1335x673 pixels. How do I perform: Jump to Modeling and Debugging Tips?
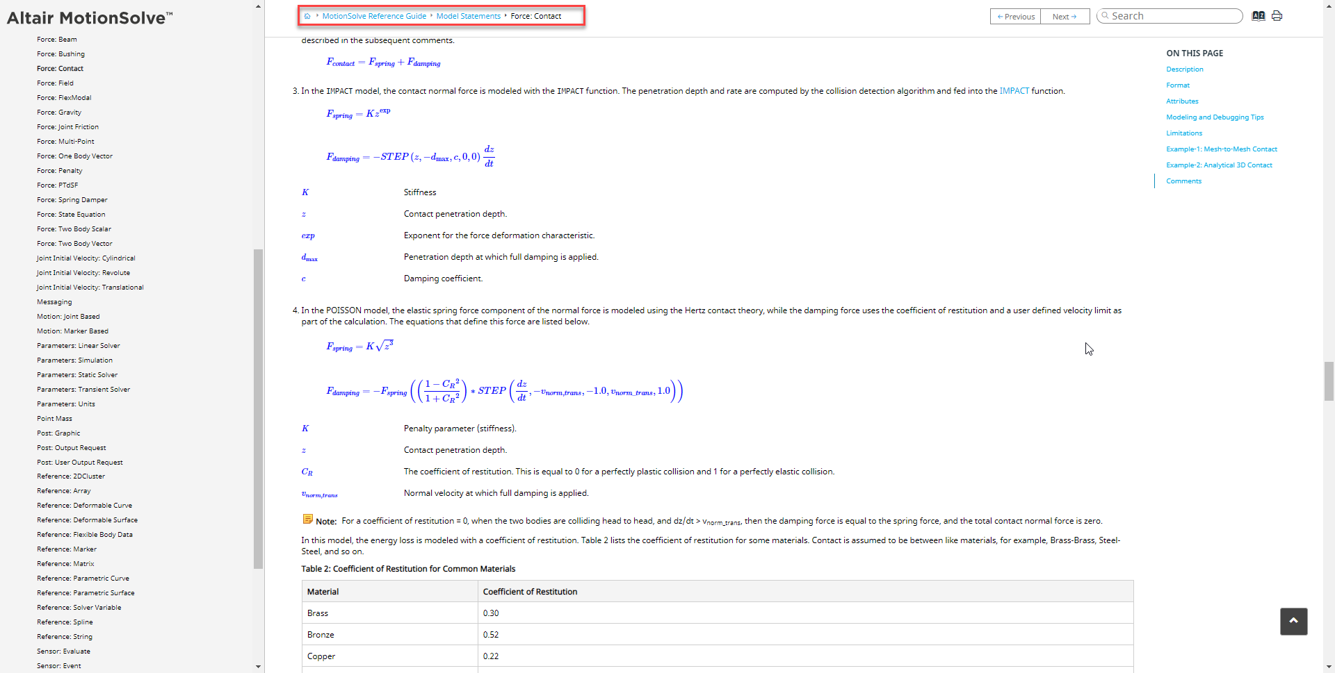coord(1215,117)
